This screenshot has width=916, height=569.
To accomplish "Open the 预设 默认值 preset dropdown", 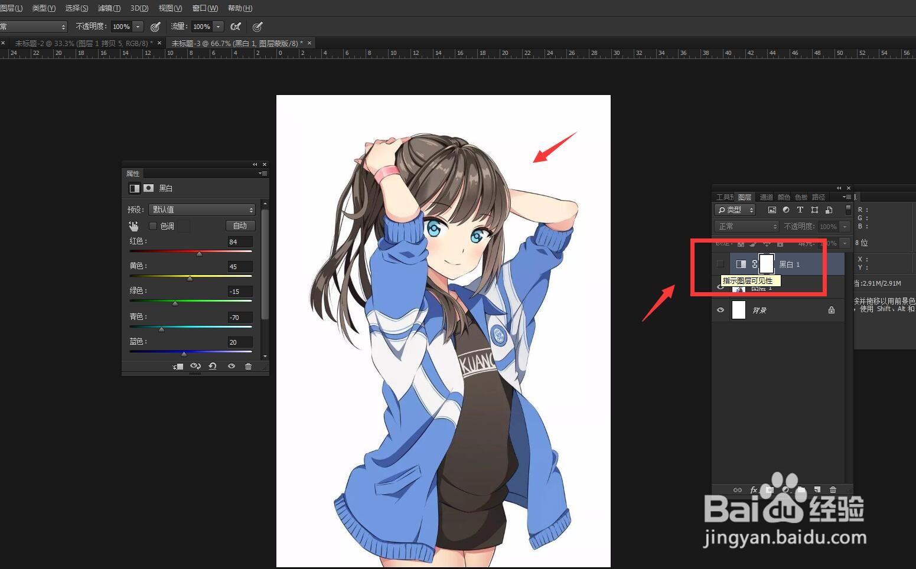I will pyautogui.click(x=202, y=210).
